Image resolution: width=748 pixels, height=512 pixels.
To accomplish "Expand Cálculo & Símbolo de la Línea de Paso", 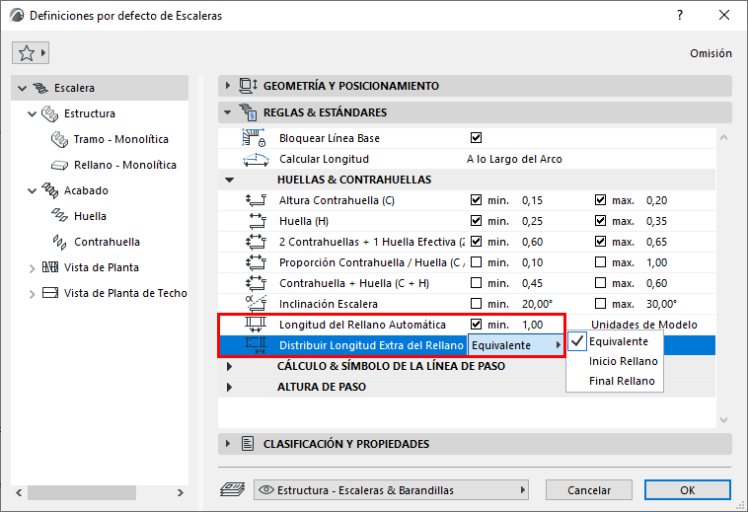I will coord(230,366).
